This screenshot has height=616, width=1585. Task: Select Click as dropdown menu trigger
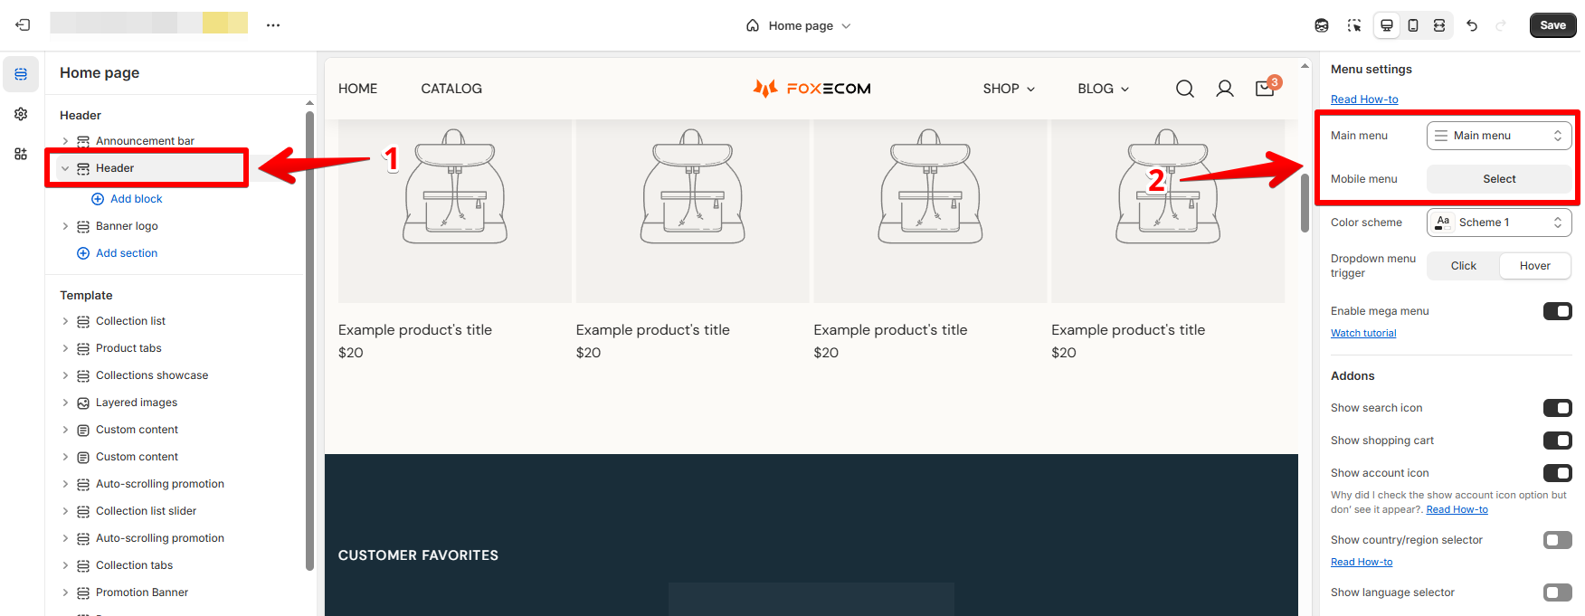coord(1463,266)
